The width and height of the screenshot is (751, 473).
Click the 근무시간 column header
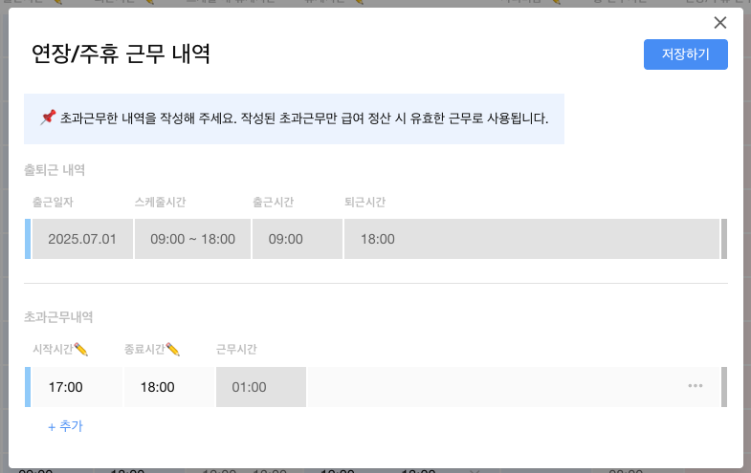(236, 349)
